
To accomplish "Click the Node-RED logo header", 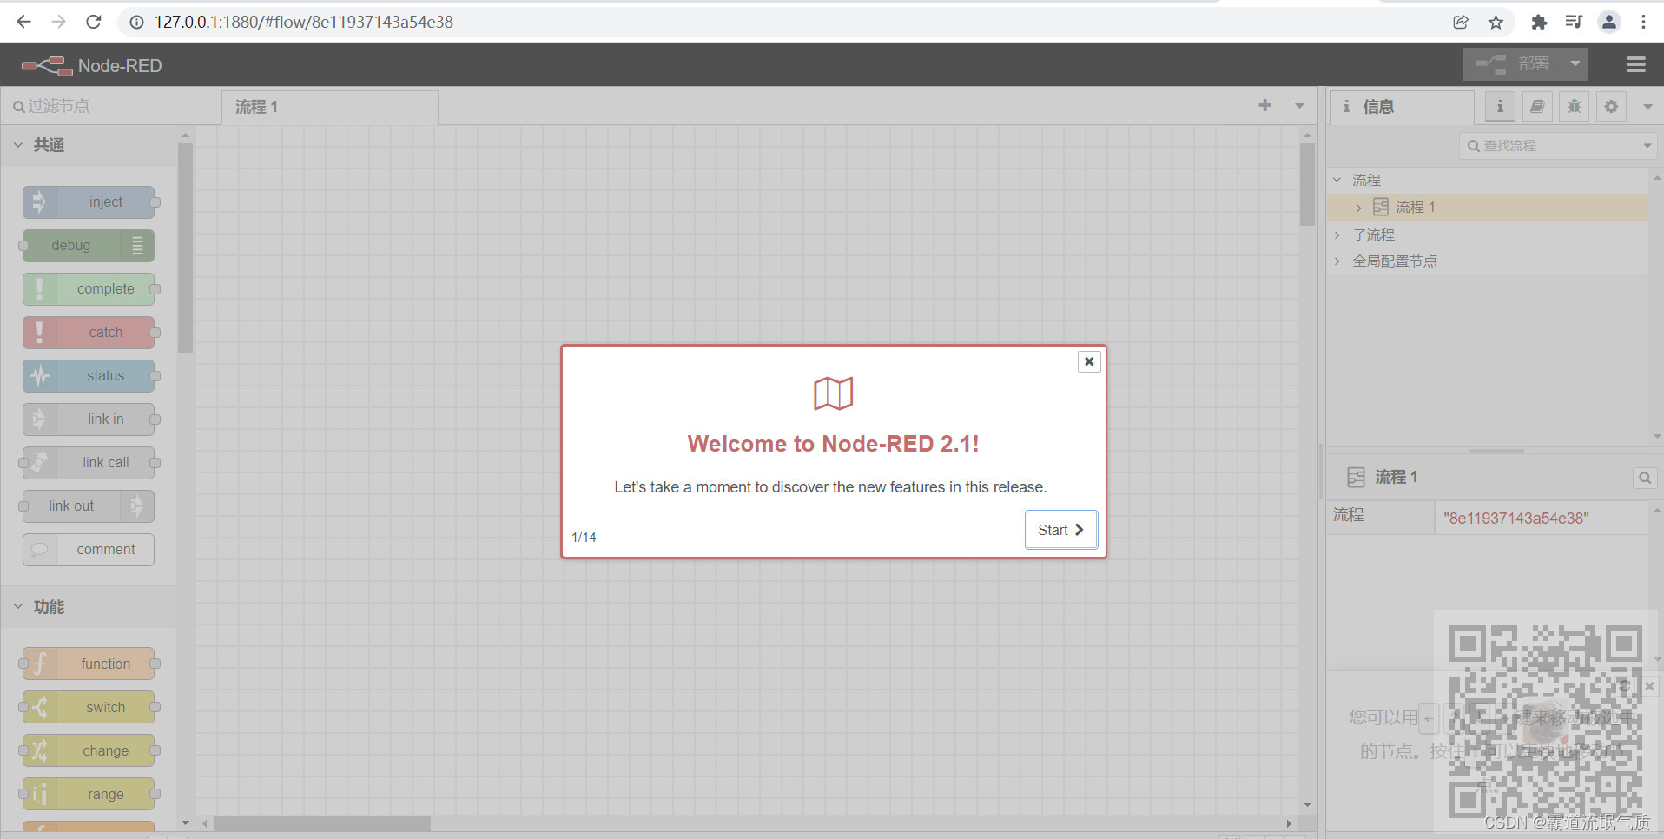I will point(91,65).
